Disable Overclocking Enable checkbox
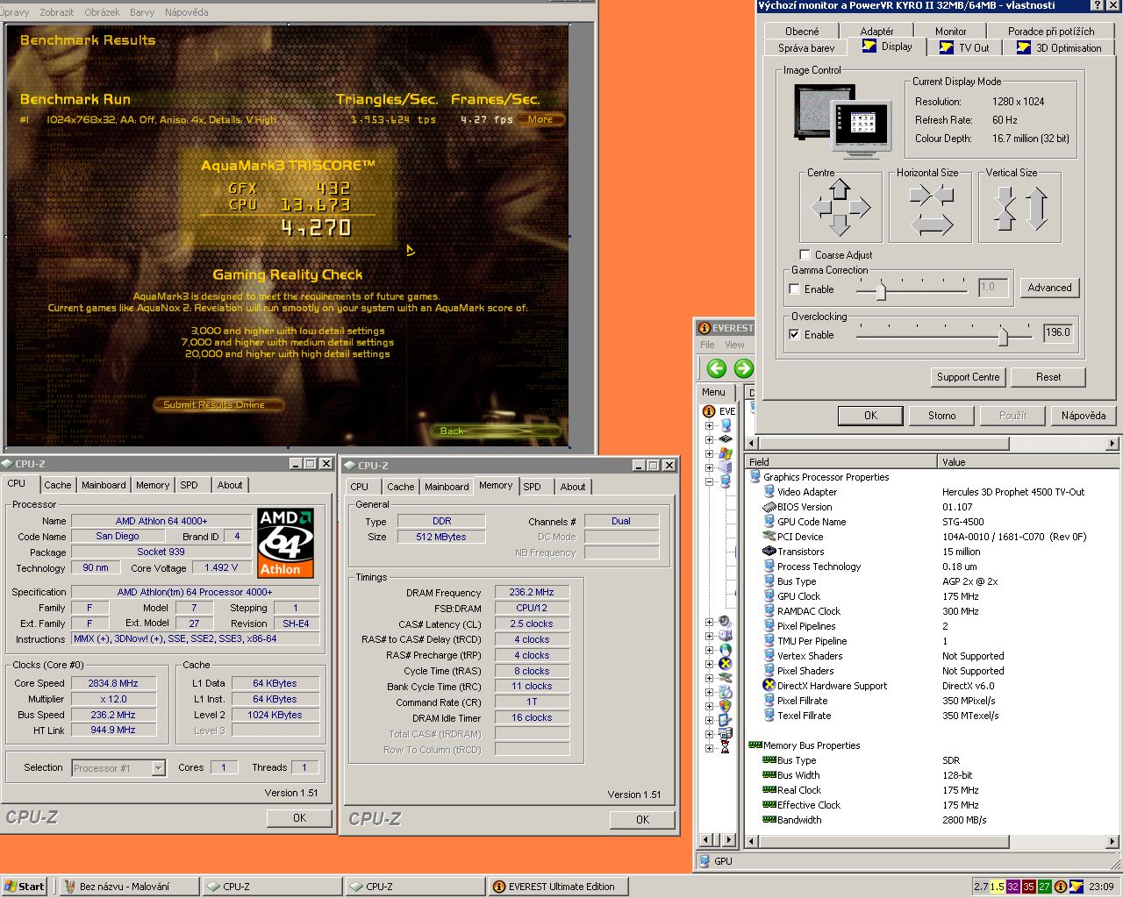Image resolution: width=1123 pixels, height=898 pixels. pyautogui.click(x=794, y=334)
